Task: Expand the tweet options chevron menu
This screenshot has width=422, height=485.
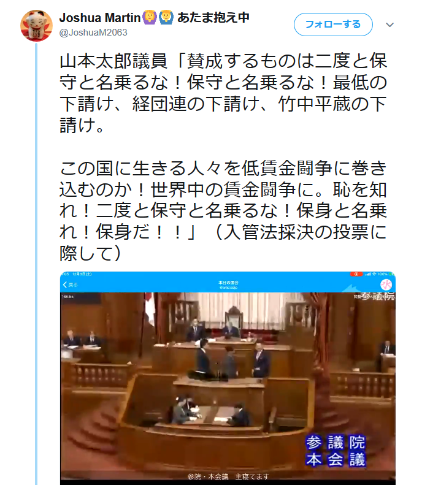Action: 390,25
